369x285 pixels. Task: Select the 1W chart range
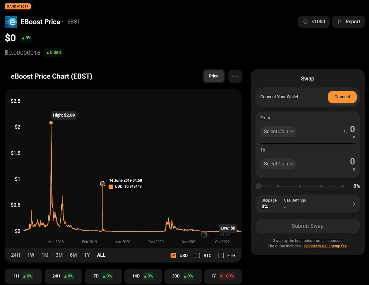[x=31, y=255]
